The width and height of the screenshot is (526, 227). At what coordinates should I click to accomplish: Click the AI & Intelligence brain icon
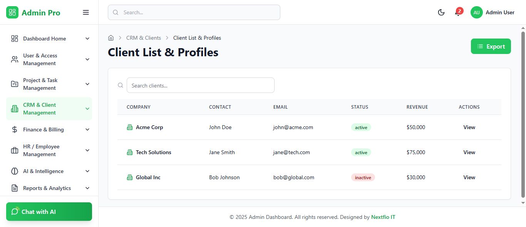(x=15, y=171)
